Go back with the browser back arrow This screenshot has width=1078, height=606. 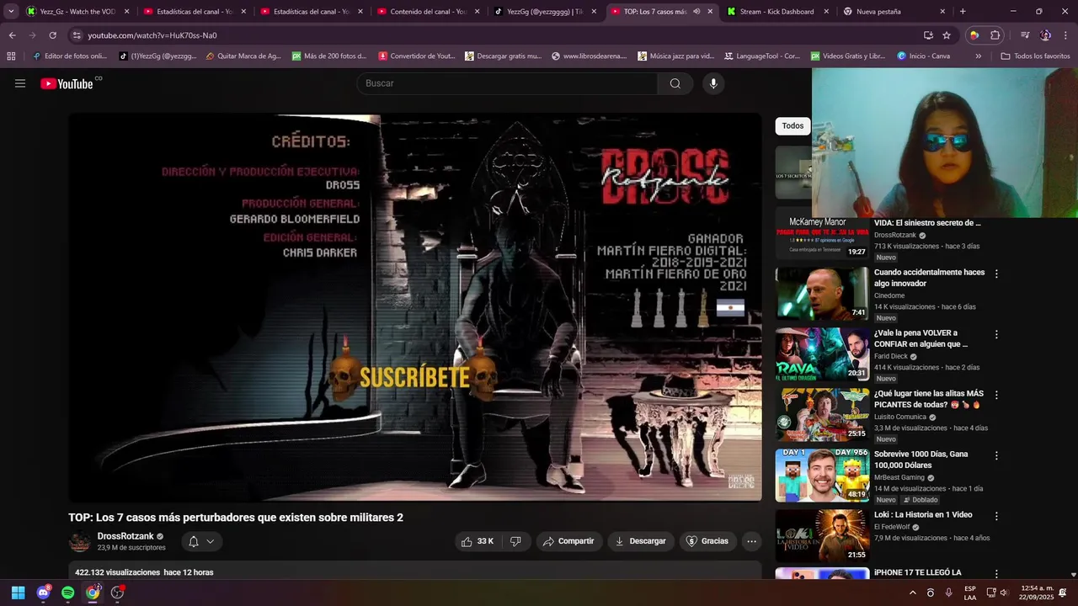(x=12, y=35)
